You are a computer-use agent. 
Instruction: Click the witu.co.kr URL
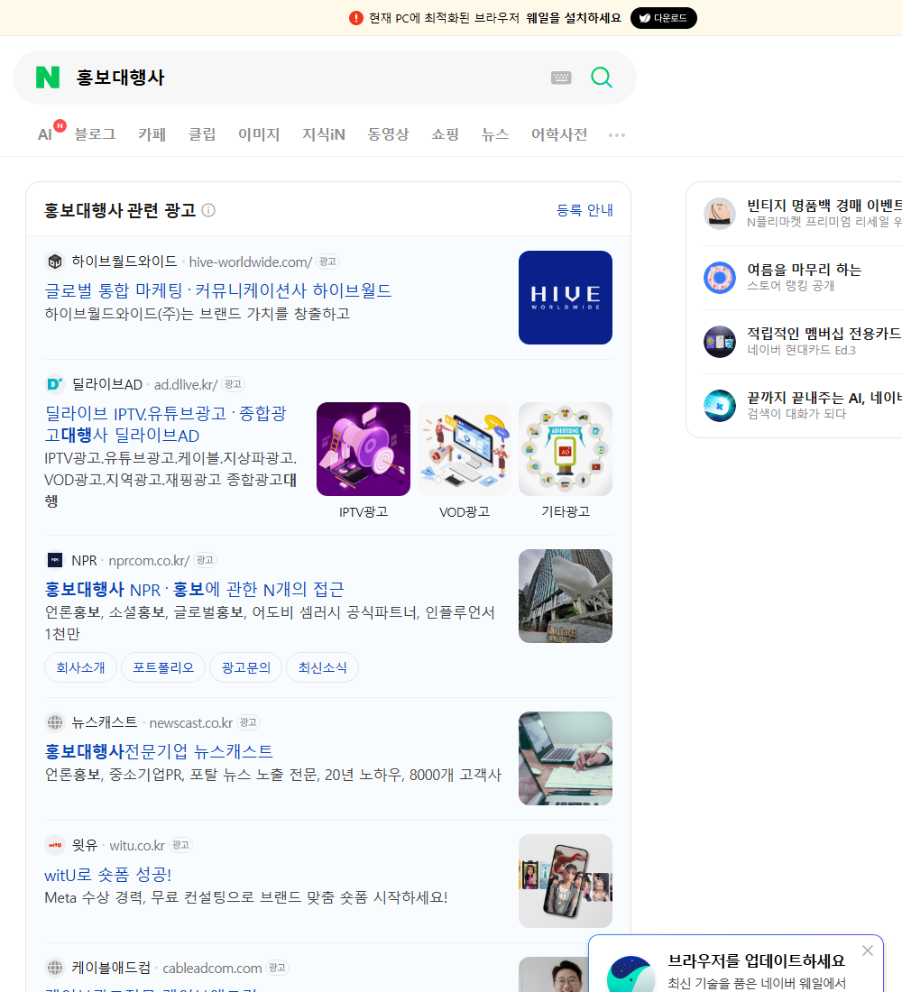pyautogui.click(x=137, y=845)
